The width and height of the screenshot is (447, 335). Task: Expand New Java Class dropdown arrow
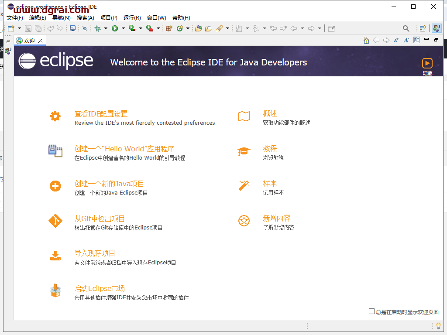pyautogui.click(x=188, y=28)
